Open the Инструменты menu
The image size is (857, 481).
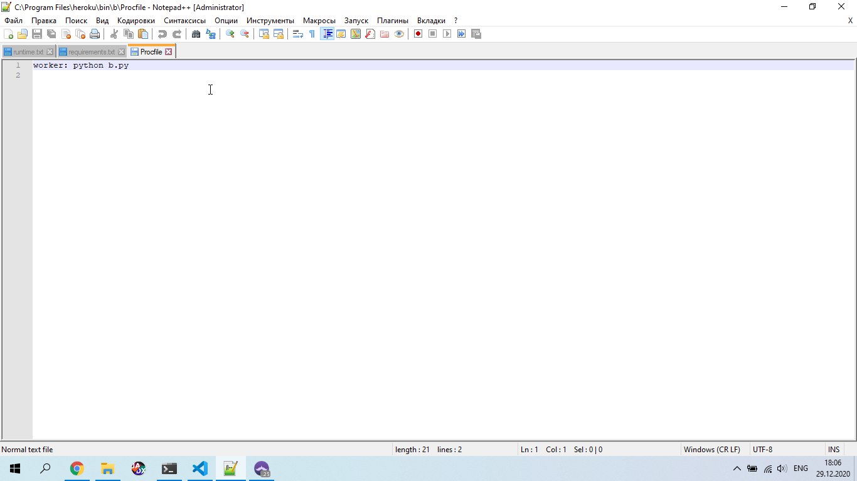click(270, 21)
